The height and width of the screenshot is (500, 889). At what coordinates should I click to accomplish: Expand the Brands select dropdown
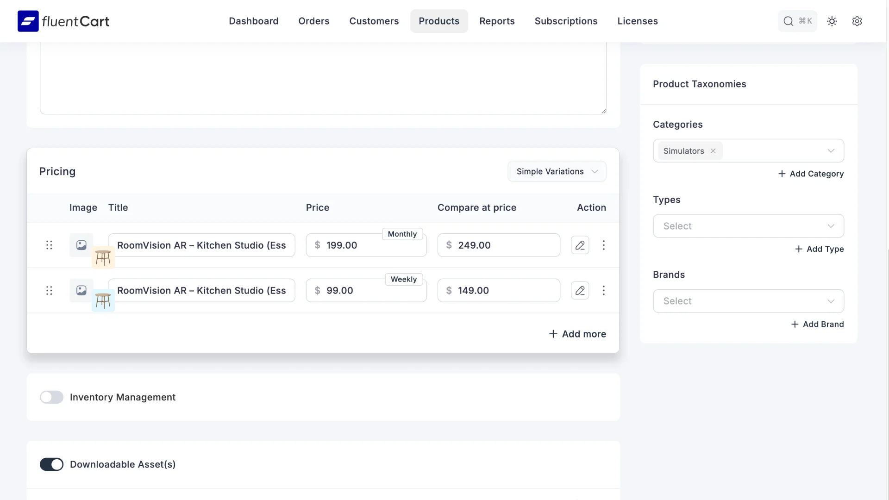click(748, 301)
